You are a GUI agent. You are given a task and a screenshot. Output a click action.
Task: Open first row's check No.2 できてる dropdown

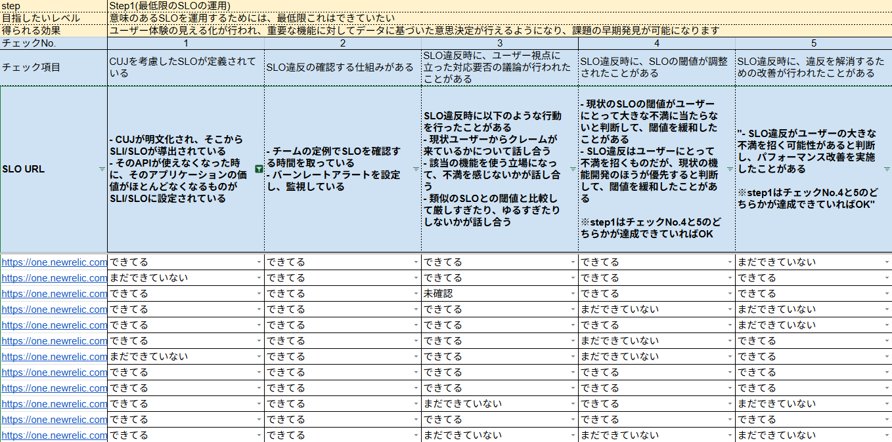416,262
